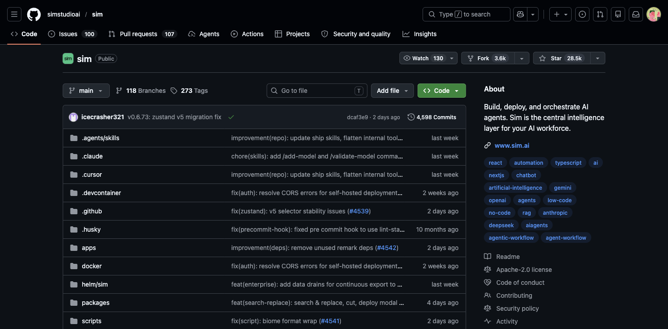The width and height of the screenshot is (668, 329).
Task: Open the main branch selector dropdown
Action: [86, 91]
